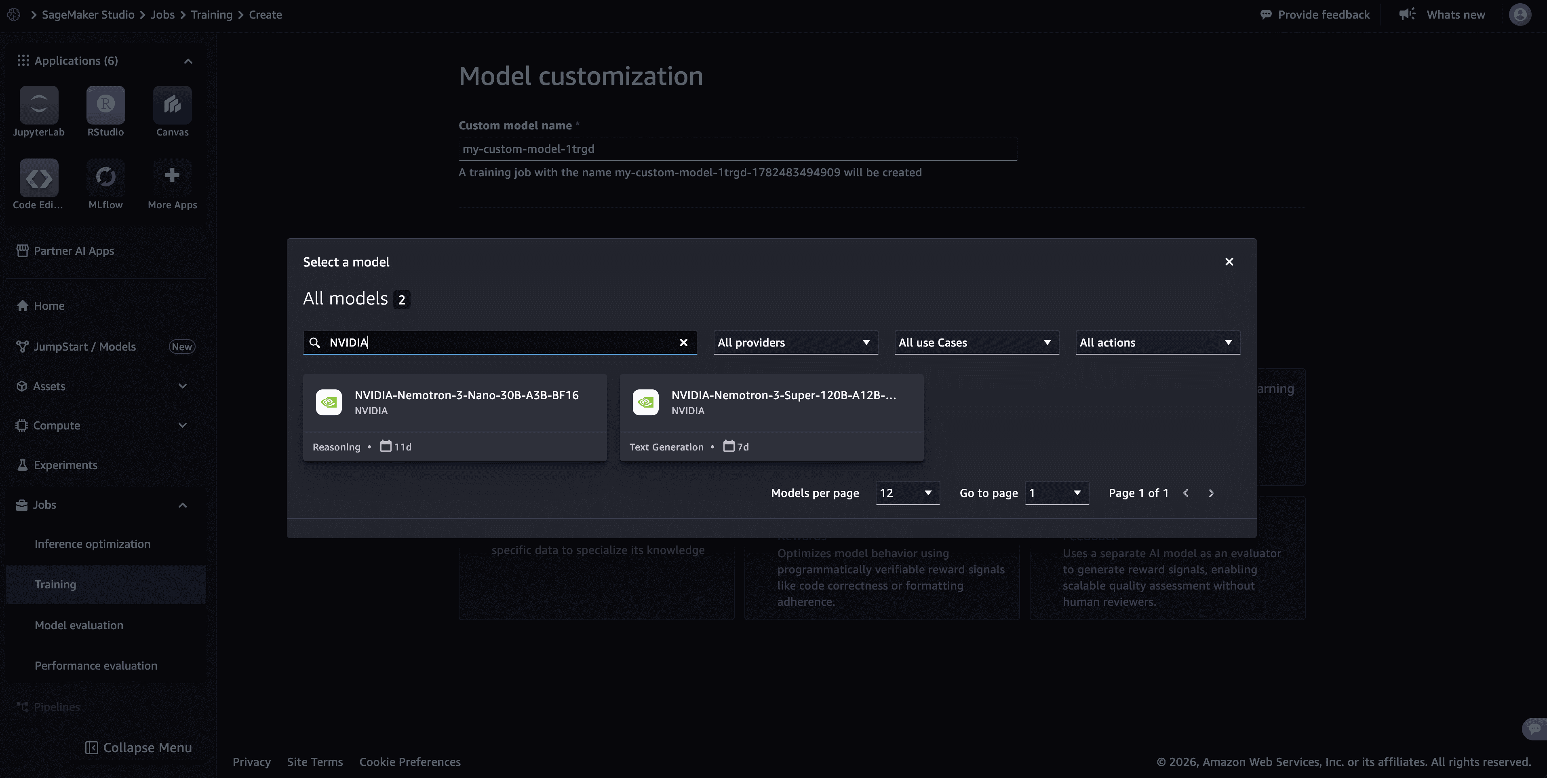This screenshot has width=1547, height=778.
Task: Click the Reasoning tag on Nano card
Action: pyautogui.click(x=336, y=447)
